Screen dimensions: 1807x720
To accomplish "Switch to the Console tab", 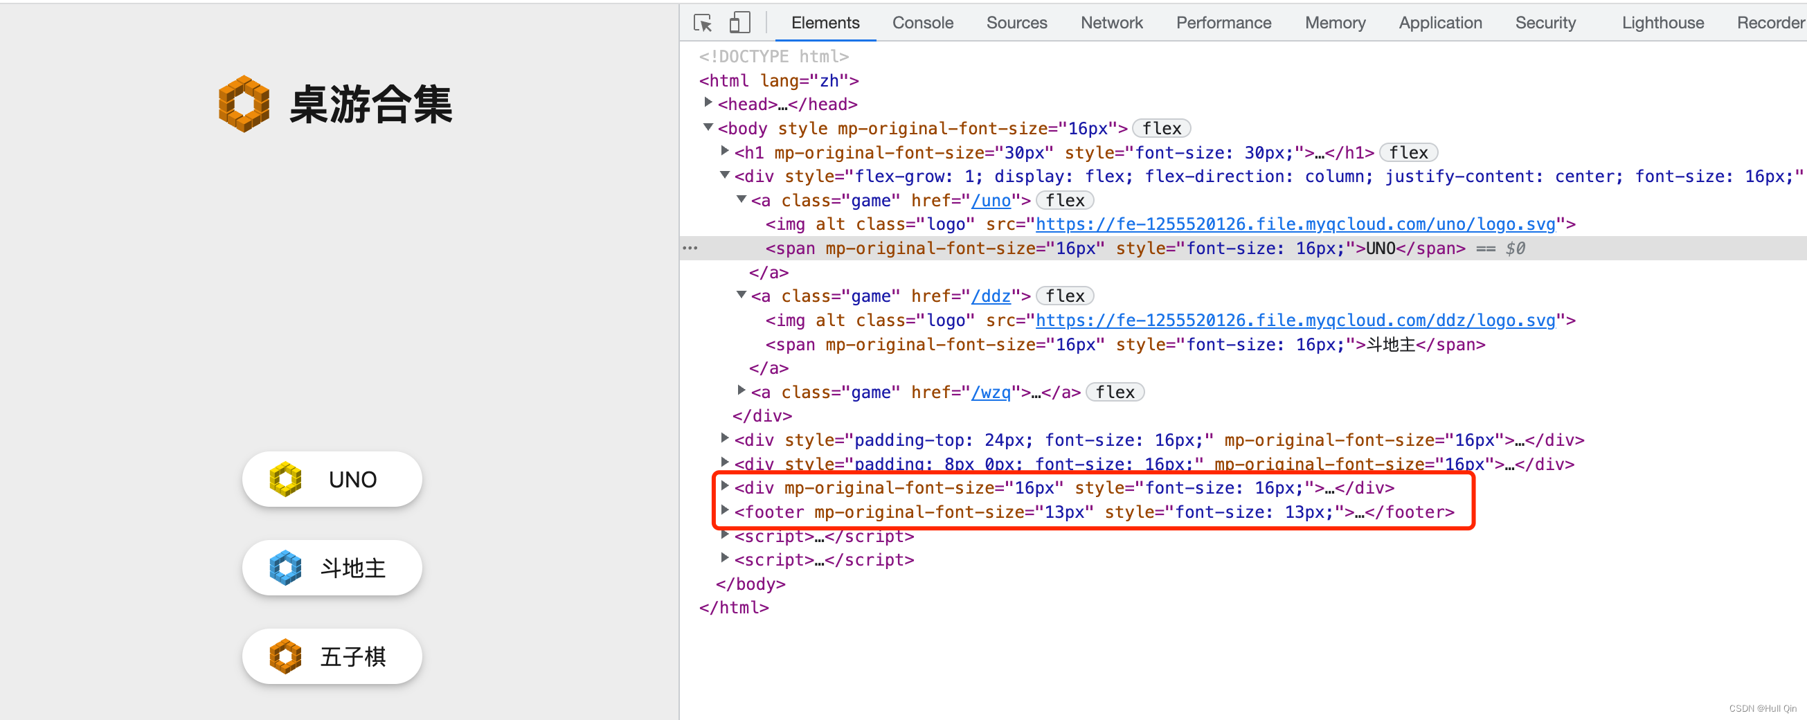I will pos(922,23).
